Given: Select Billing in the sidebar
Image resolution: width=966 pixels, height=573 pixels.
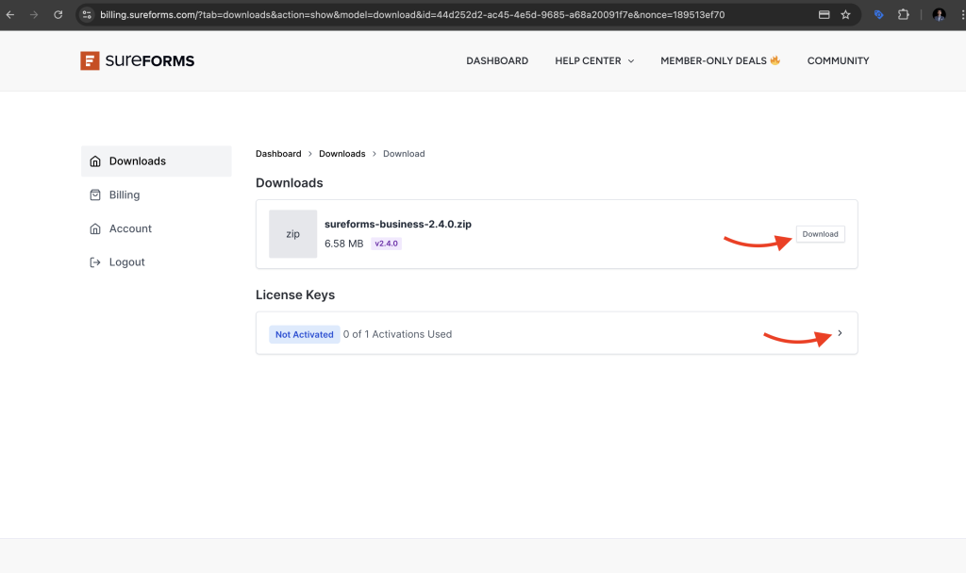Looking at the screenshot, I should [124, 194].
